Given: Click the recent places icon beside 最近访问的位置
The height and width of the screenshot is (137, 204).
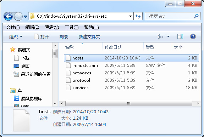Looking at the screenshot, I should (x=16, y=74).
